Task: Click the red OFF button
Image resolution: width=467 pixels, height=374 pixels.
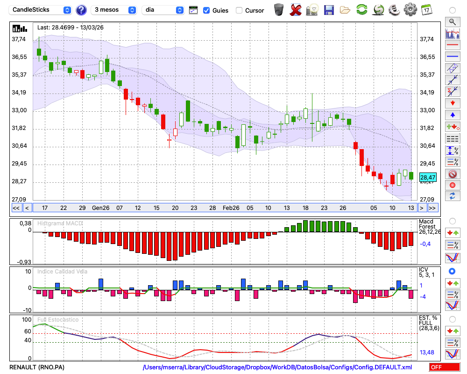Action: tap(444, 367)
